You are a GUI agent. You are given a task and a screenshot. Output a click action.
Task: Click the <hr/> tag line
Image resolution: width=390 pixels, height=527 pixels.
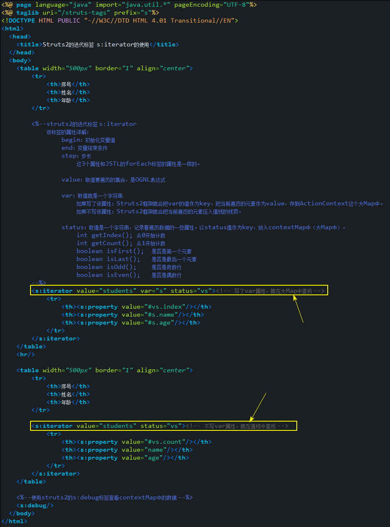point(25,354)
